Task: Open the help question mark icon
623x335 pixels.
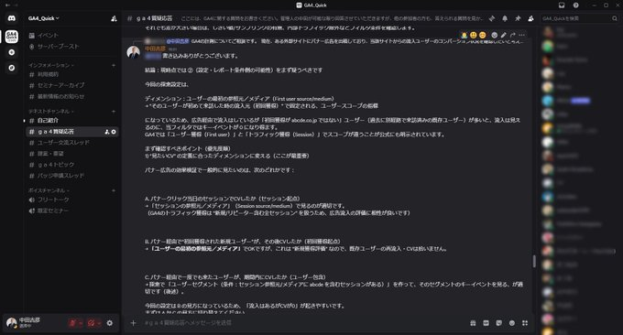Action: tap(575, 5)
